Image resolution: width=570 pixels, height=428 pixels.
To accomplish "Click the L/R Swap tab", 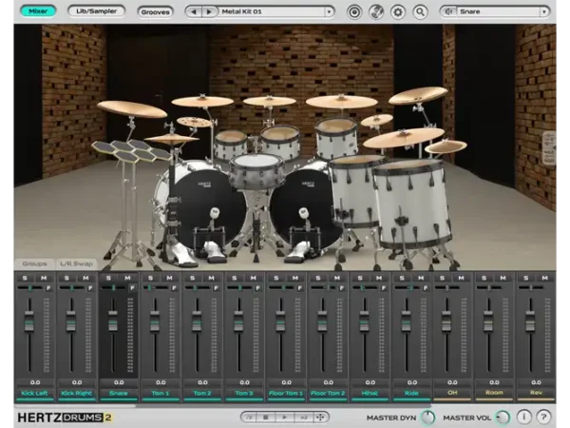I will pyautogui.click(x=76, y=263).
